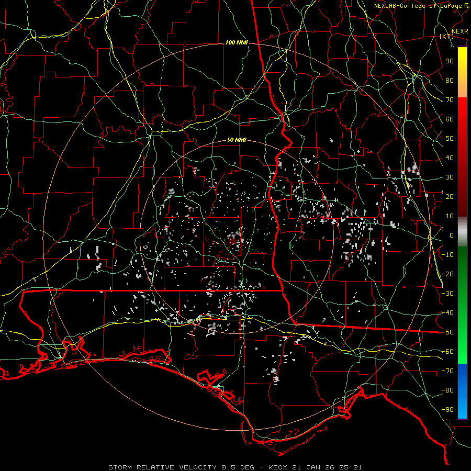Click the positive 60 scale label
The image size is (471, 471).
[x=450, y=119]
